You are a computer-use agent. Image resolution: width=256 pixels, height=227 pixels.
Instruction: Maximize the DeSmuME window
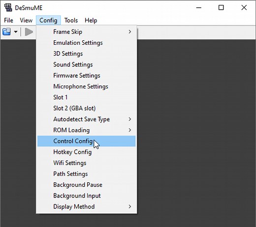[x=221, y=7]
